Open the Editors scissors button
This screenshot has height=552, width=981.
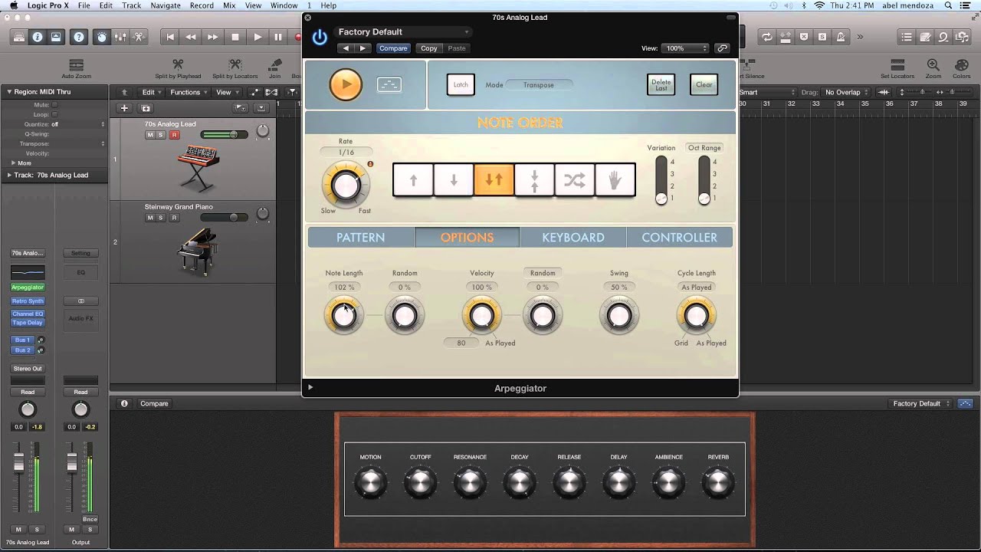pos(139,37)
